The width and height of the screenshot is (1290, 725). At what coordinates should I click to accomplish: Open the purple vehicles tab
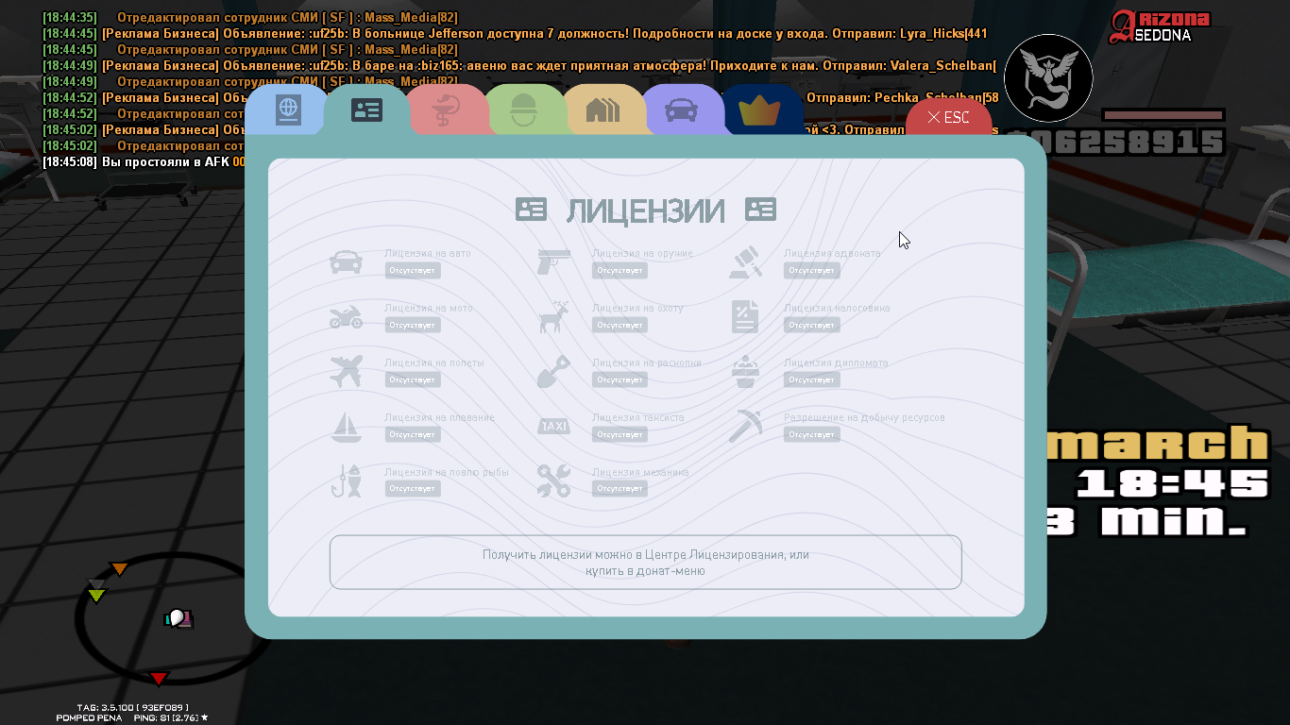point(682,110)
